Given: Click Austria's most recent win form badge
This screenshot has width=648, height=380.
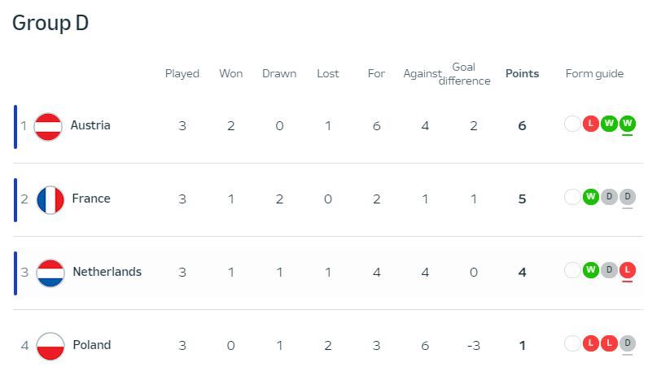Looking at the screenshot, I should click(627, 124).
